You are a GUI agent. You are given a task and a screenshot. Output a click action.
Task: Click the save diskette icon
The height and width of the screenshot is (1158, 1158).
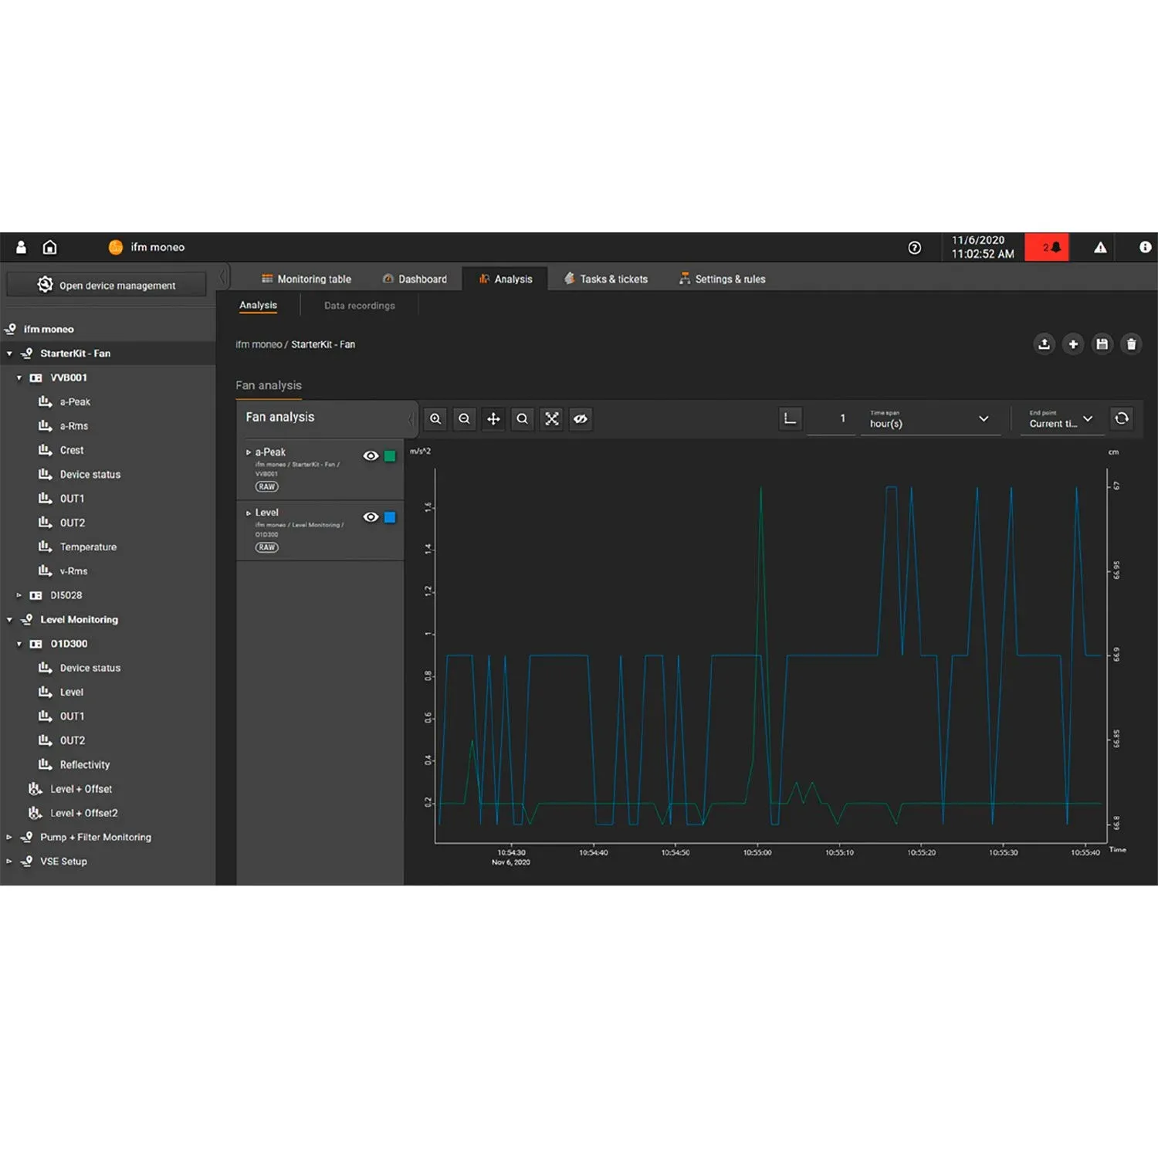point(1102,344)
